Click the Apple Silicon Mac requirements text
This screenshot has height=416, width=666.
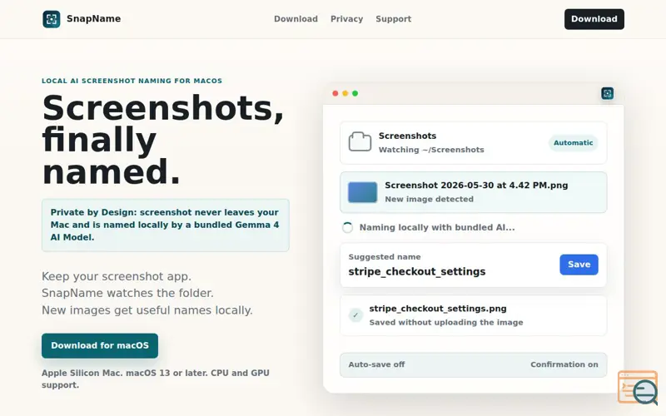tap(156, 379)
